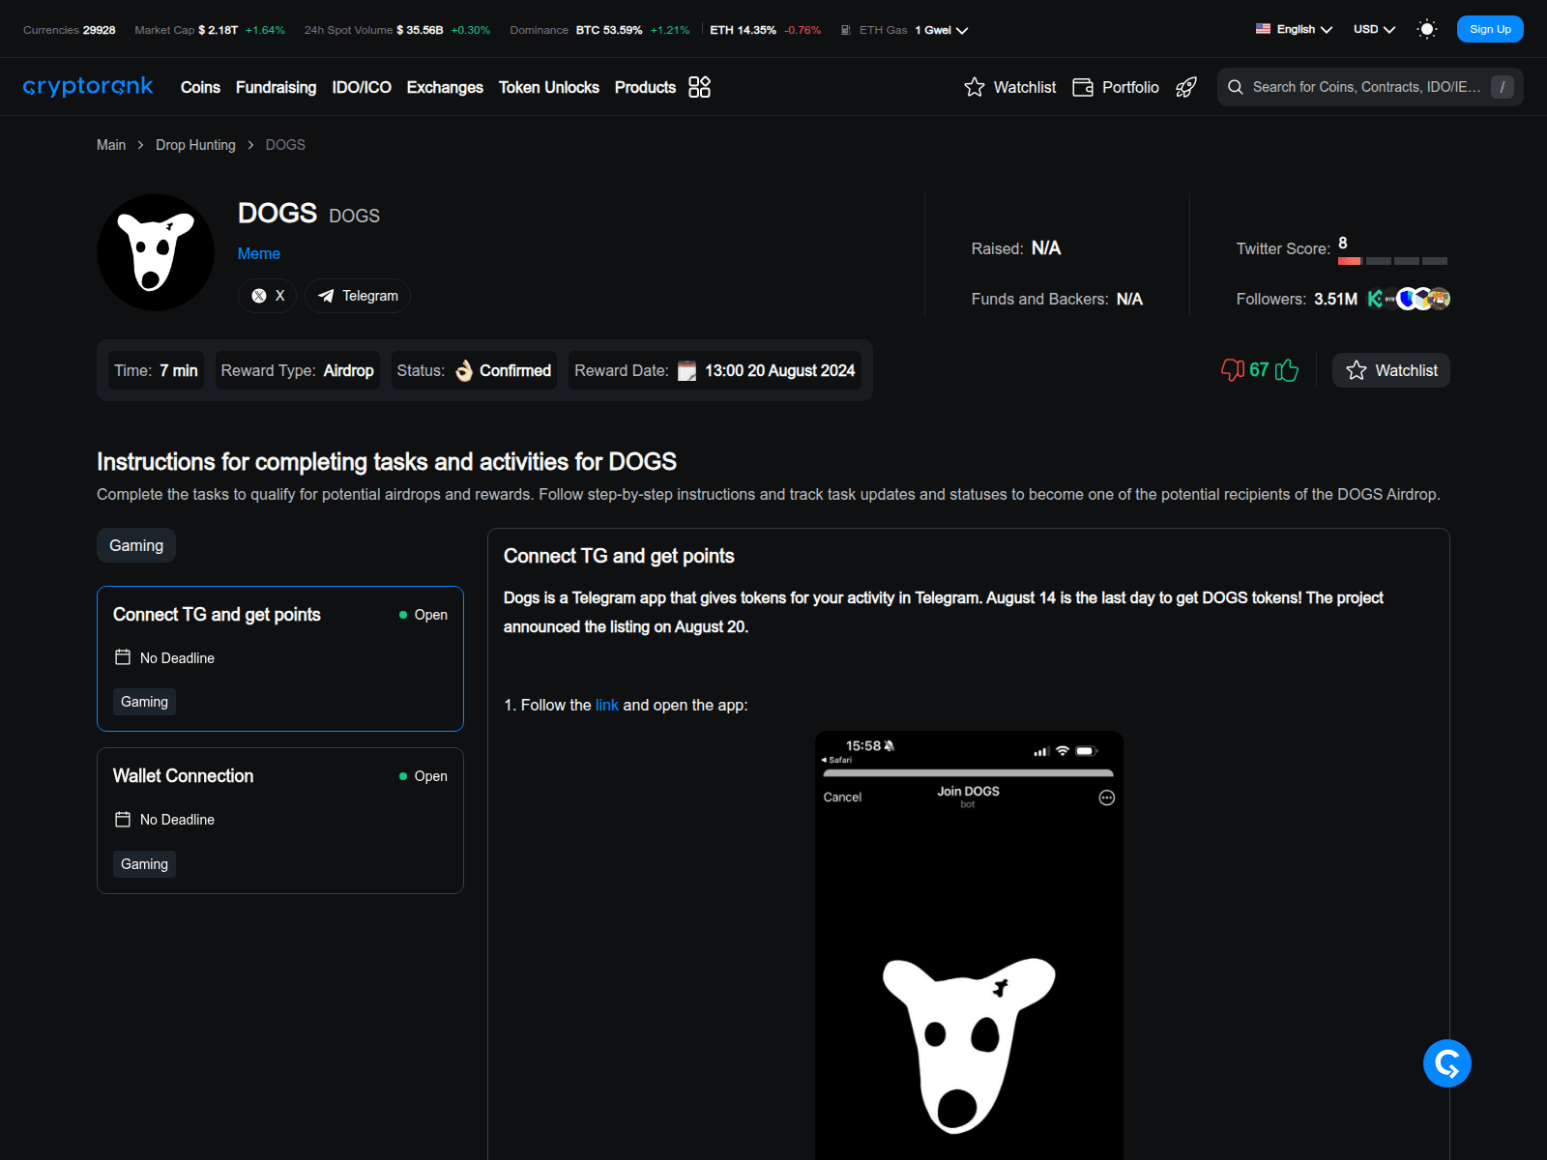This screenshot has height=1160, width=1547.
Task: Go to Drop Hunting breadcrumb
Action: [x=195, y=145]
